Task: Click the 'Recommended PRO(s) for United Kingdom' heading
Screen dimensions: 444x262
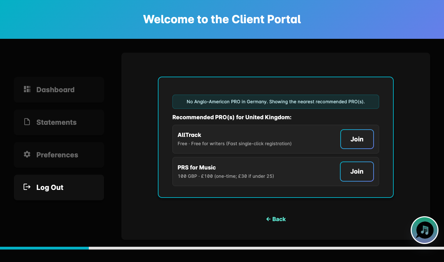Action: (232, 117)
